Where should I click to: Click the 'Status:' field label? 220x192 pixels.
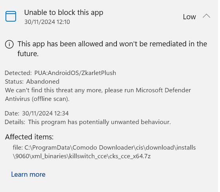coord(14,82)
